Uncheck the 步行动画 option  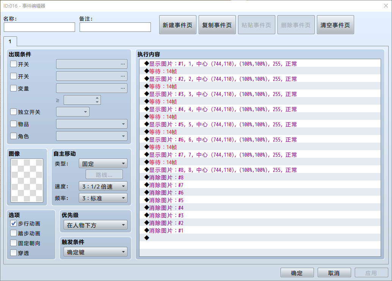click(x=14, y=223)
